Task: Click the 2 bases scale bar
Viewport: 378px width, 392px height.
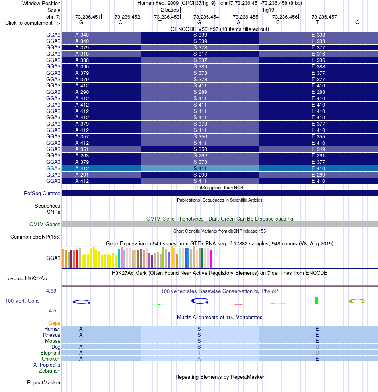Action: point(220,10)
